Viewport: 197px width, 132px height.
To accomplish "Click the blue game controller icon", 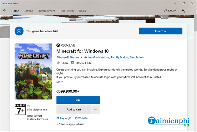I will 19,31.
